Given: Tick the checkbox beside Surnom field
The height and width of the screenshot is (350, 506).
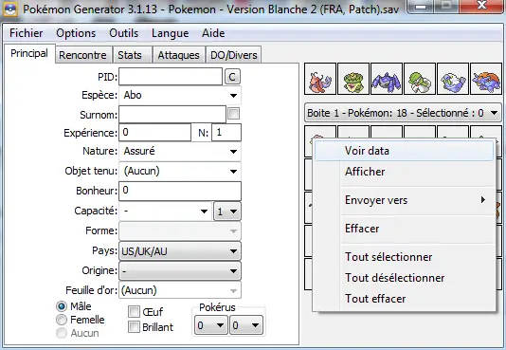Looking at the screenshot, I should click(234, 114).
